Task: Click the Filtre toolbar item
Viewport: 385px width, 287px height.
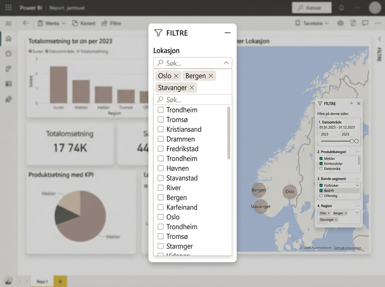Action: click(x=111, y=23)
